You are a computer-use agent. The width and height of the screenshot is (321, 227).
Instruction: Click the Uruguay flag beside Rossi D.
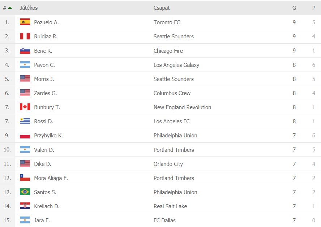coord(25,121)
